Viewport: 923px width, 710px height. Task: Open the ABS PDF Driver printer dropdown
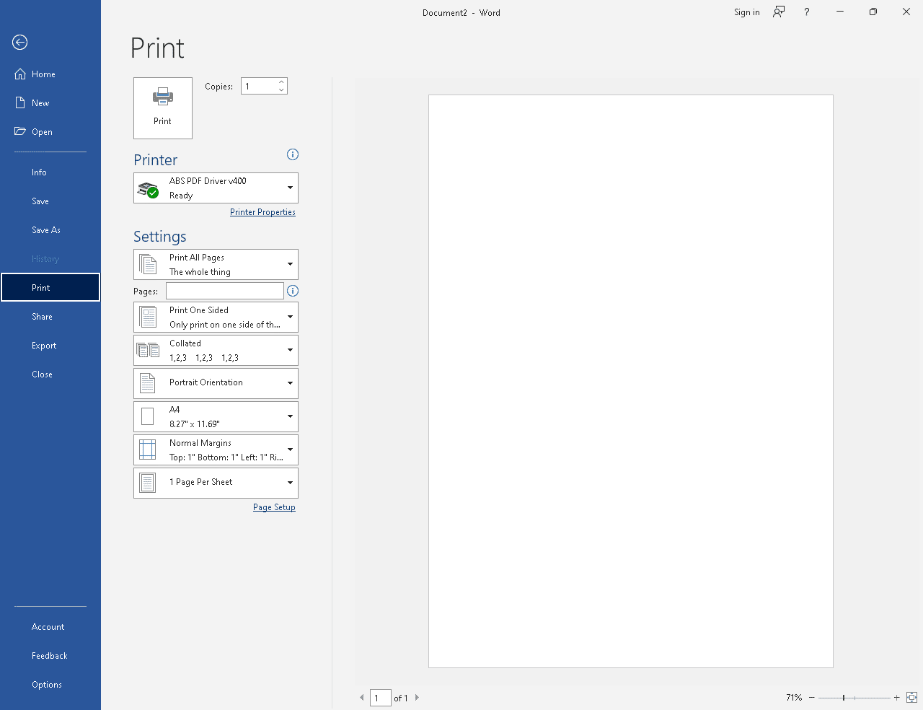point(216,188)
